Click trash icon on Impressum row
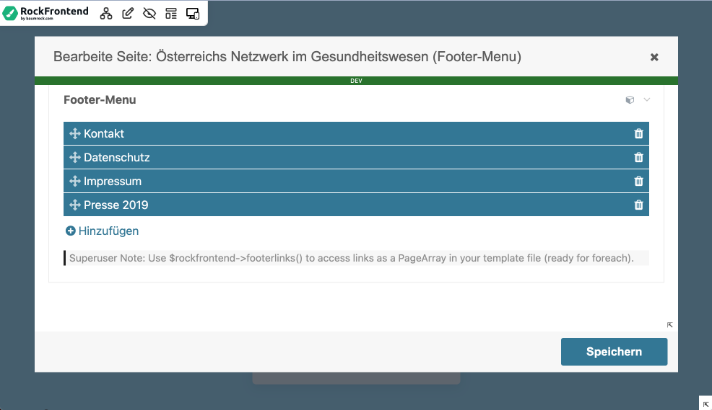Screen dimensions: 712x410 pyautogui.click(x=638, y=181)
